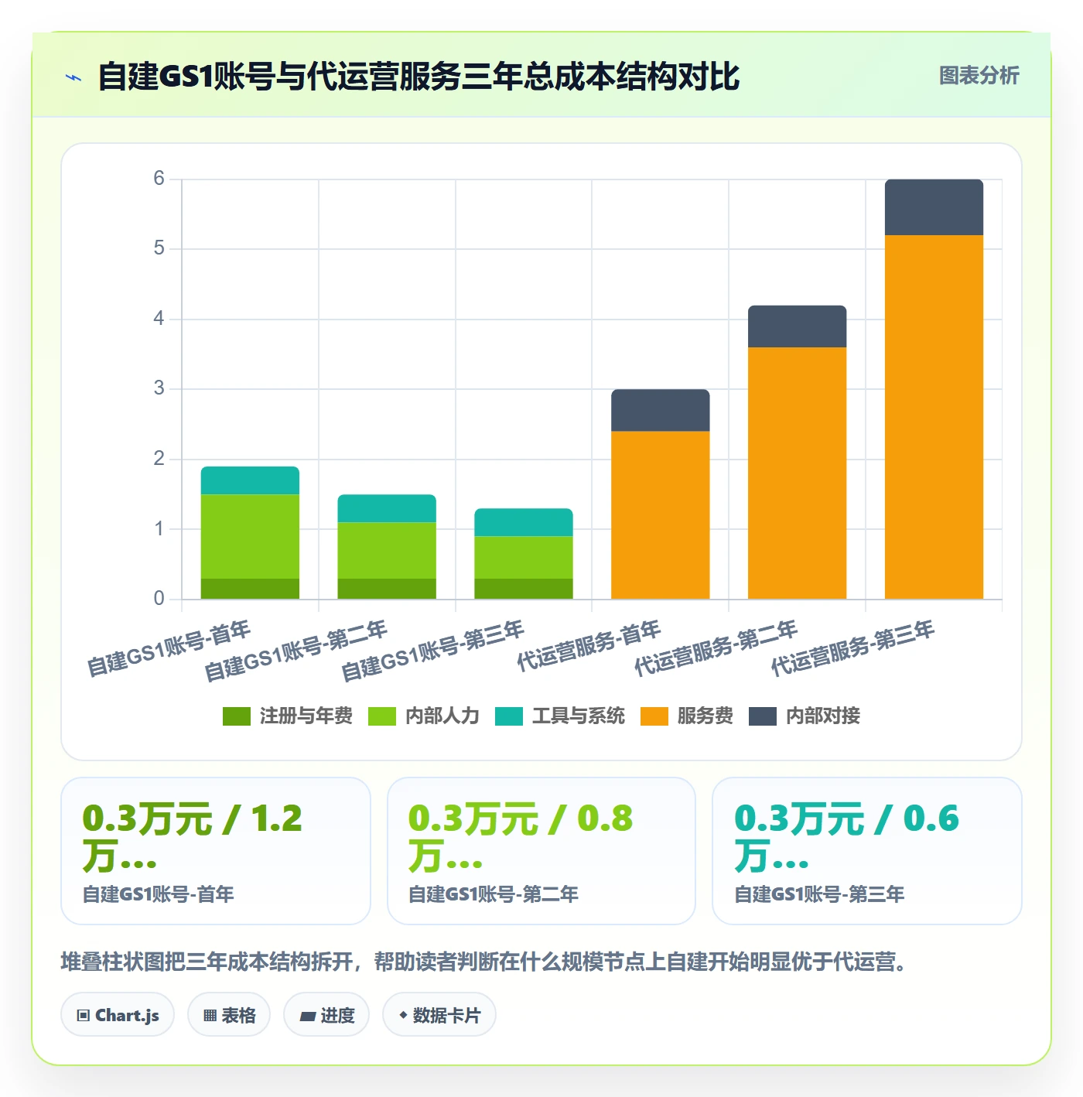This screenshot has width=1083, height=1097.
Task: Click the orange 服务费 segment of 代运营服务-第三年 bar
Action: (934, 417)
